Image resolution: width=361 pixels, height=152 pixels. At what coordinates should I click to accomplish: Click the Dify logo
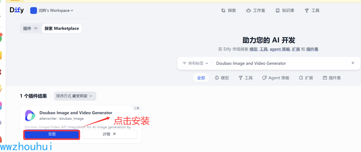click(x=17, y=10)
